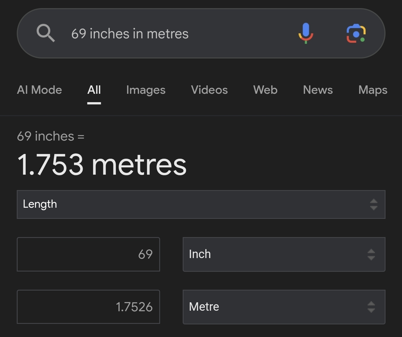Expand the Inch unit dropdown
The height and width of the screenshot is (337, 402).
point(279,254)
